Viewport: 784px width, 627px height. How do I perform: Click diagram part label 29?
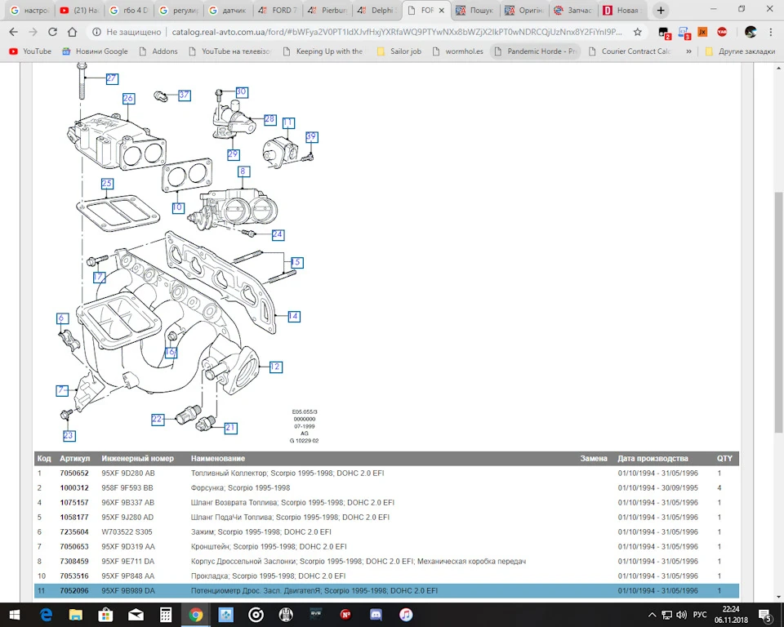[233, 154]
